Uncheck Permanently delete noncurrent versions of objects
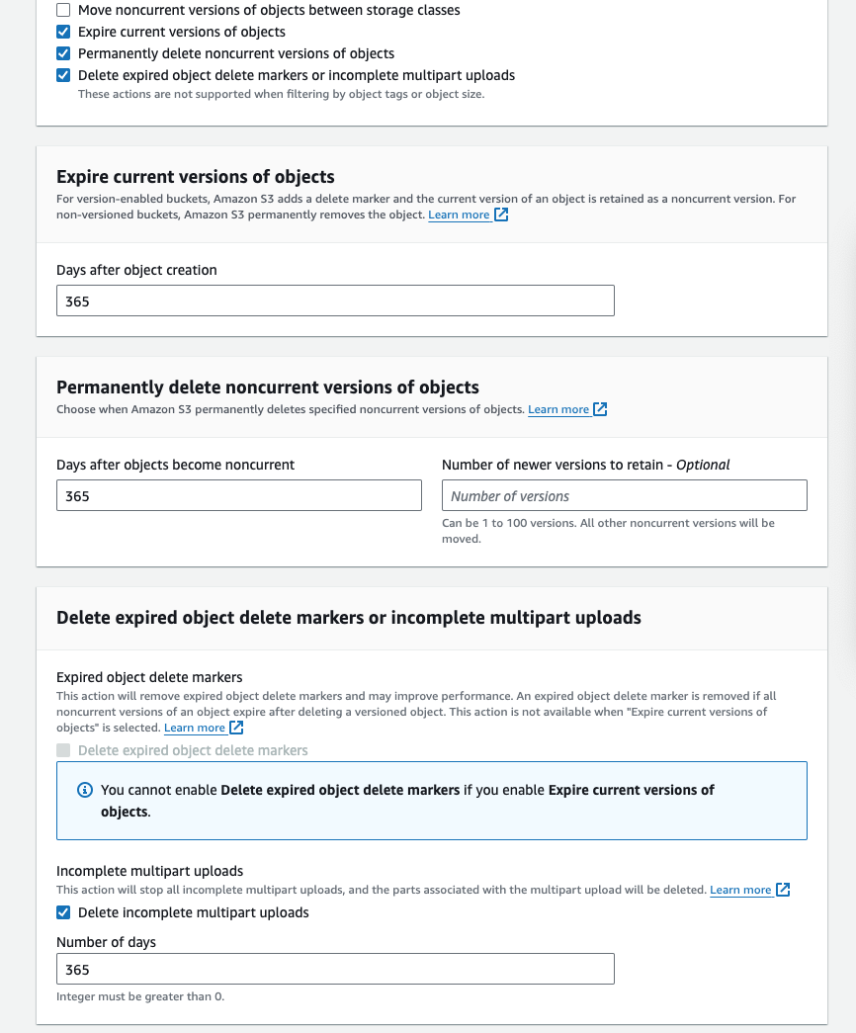This screenshot has width=856, height=1033. [x=63, y=53]
